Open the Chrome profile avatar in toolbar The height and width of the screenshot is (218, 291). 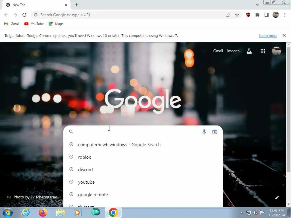tap(276, 15)
